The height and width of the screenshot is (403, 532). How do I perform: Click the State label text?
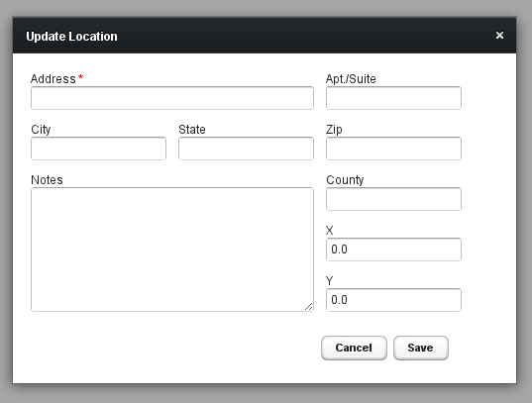tap(192, 130)
